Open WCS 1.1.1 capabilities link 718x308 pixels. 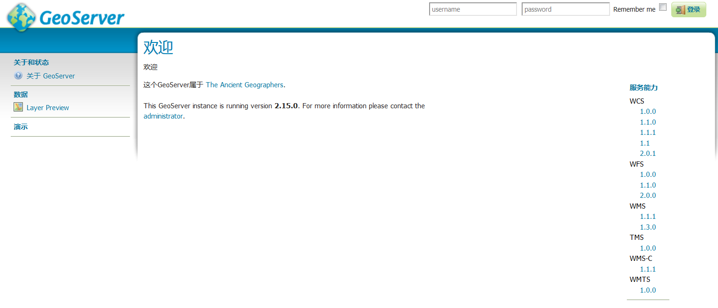coord(648,133)
